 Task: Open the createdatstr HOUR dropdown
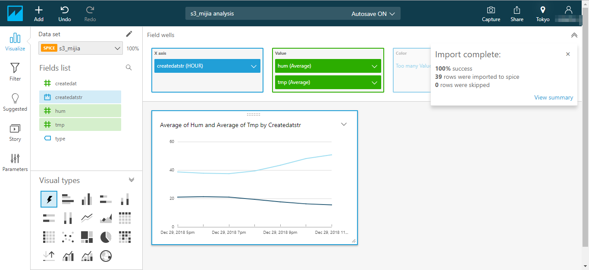click(253, 66)
